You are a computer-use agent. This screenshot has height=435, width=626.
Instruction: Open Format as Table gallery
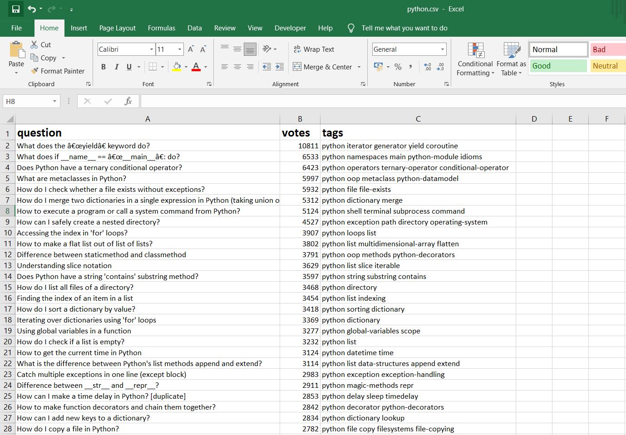click(511, 59)
